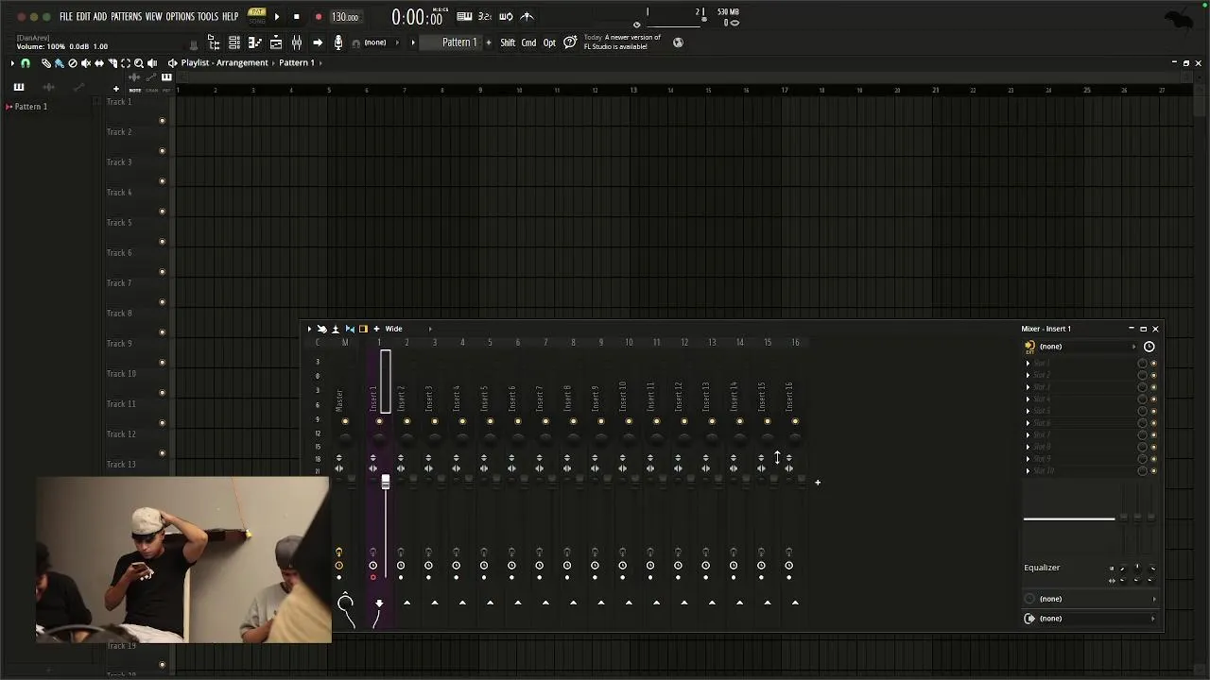Click the mixer external input EXT icon
The width and height of the screenshot is (1210, 680).
[x=1029, y=348]
